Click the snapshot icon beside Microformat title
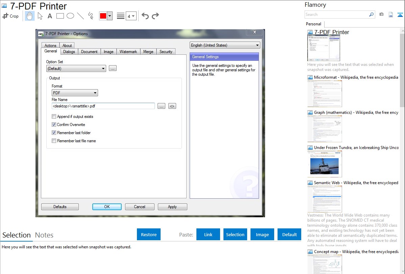 310,77
